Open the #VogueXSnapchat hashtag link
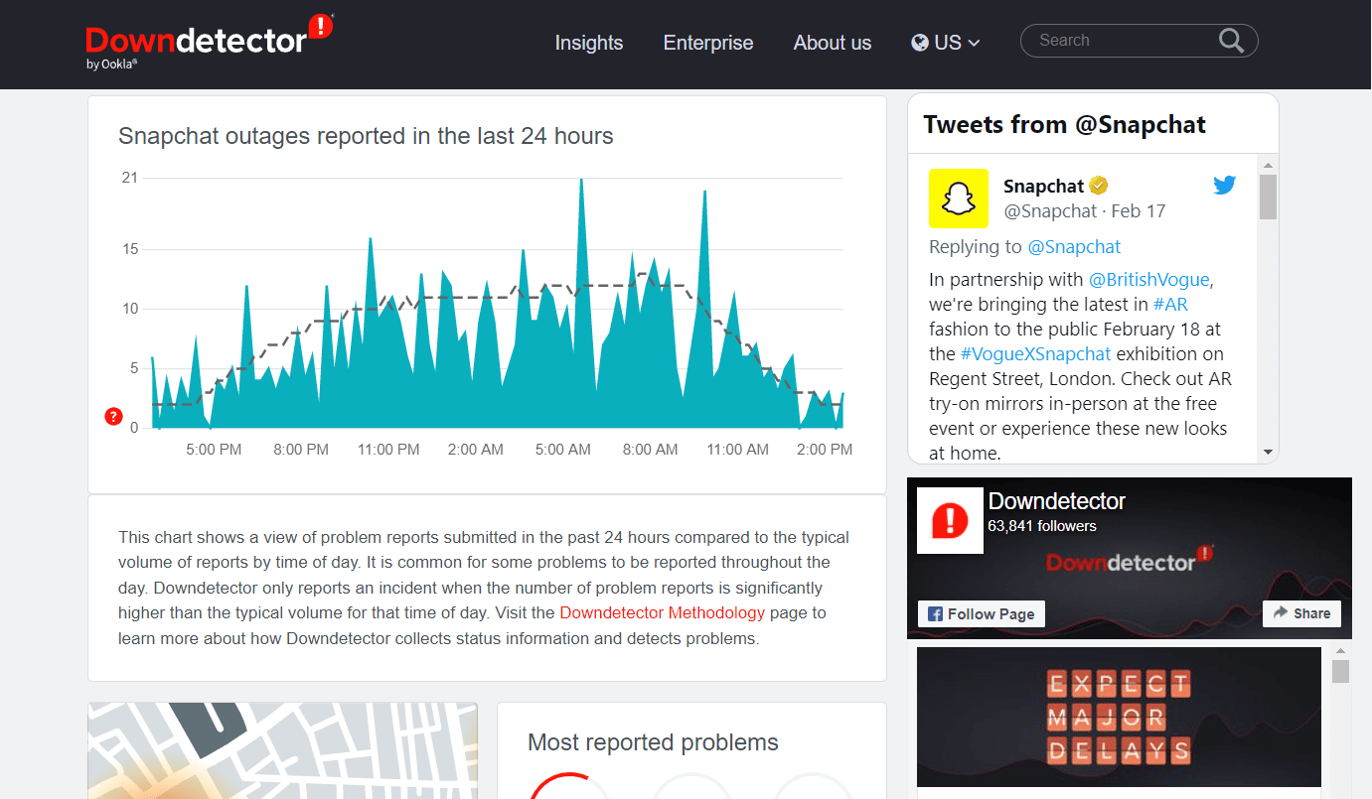 click(1036, 353)
